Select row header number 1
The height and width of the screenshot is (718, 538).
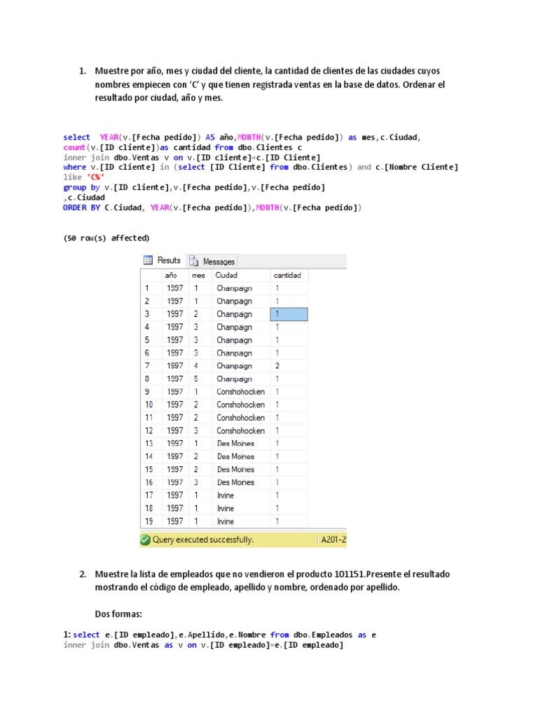149,288
